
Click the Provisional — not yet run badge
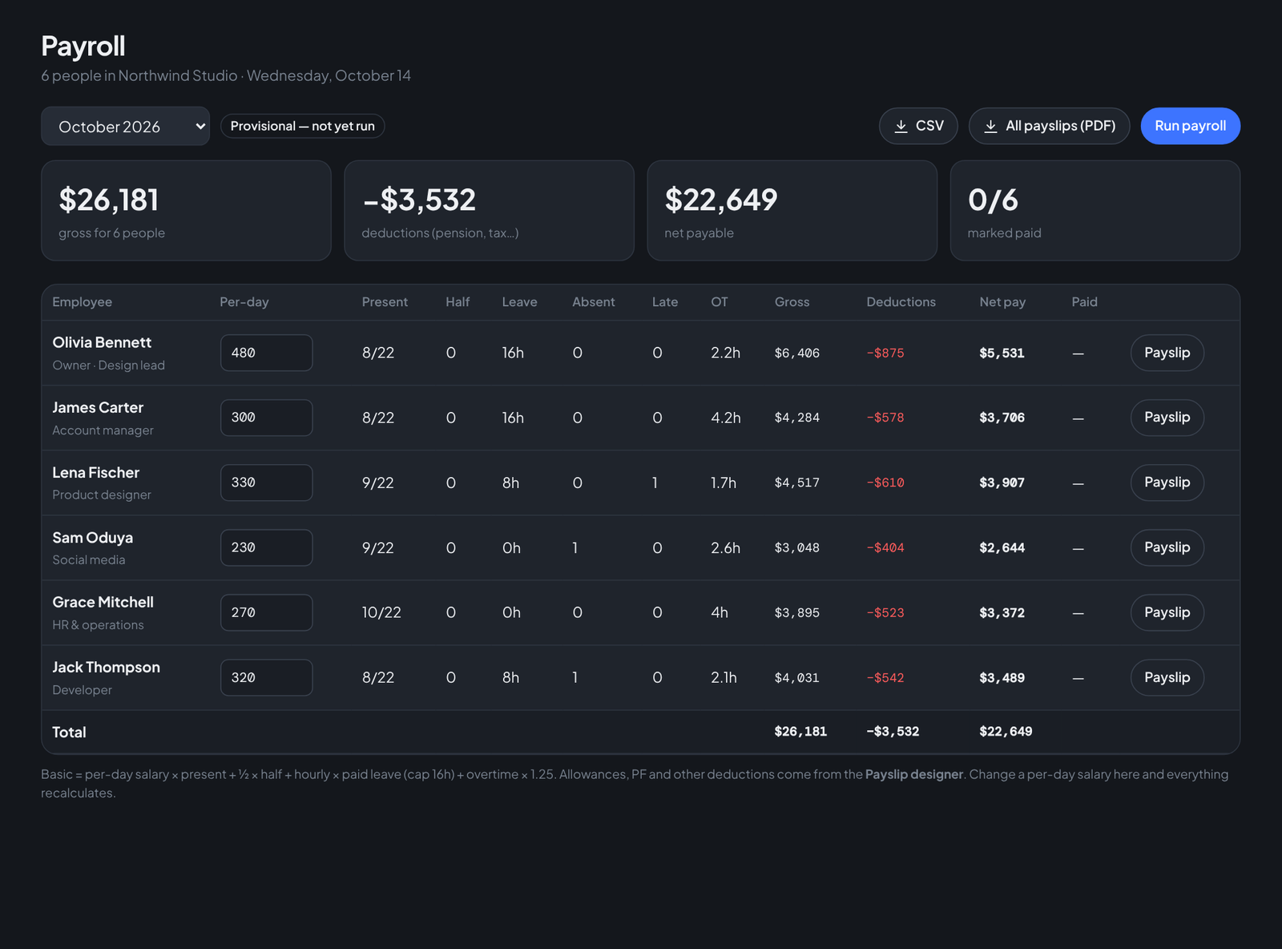point(302,126)
